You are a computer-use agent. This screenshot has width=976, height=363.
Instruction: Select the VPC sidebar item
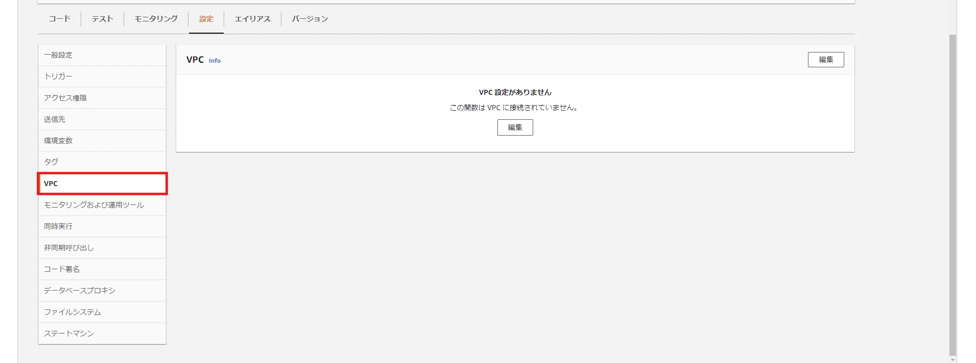click(x=102, y=184)
